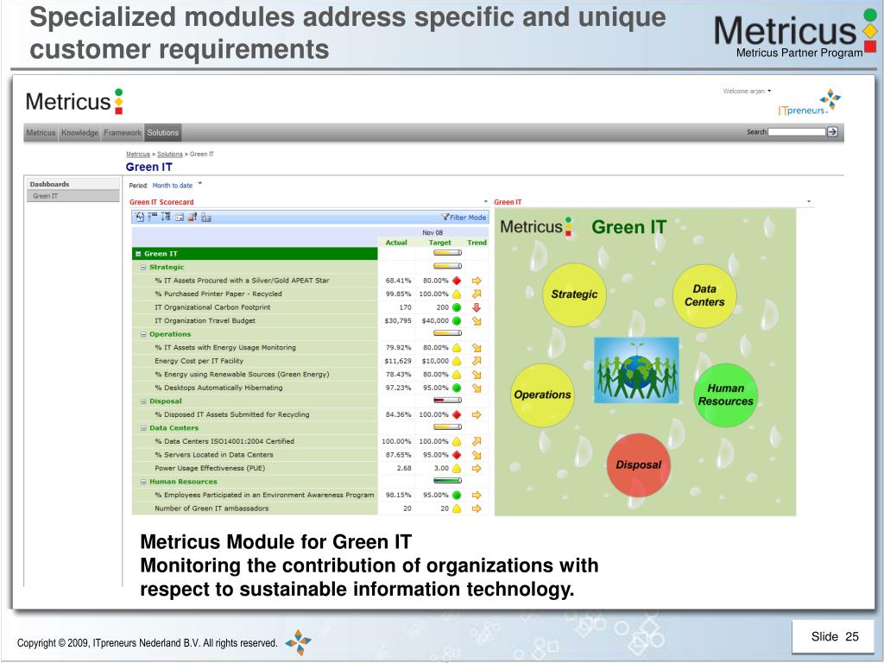This screenshot has width=884, height=663.
Task: Click the yellow Operations circle
Action: pos(542,395)
